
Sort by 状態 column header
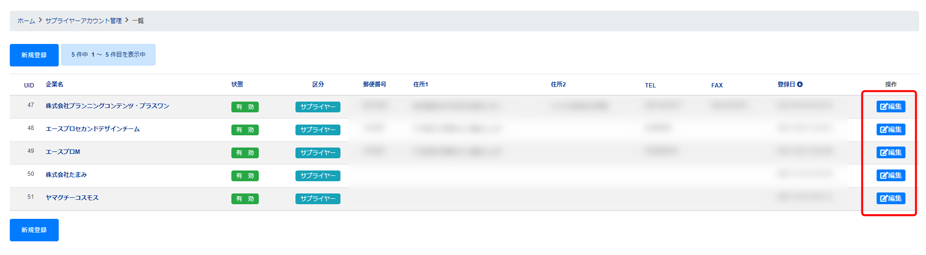click(x=237, y=85)
